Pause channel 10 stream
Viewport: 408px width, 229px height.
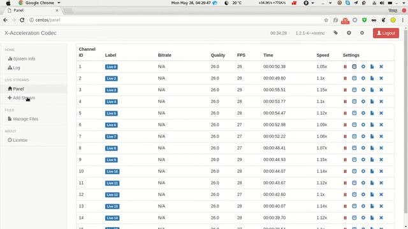[345, 171]
